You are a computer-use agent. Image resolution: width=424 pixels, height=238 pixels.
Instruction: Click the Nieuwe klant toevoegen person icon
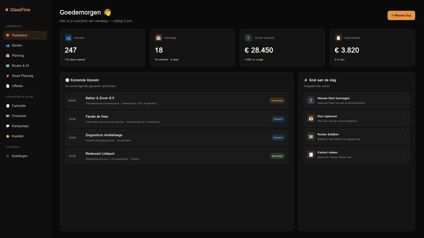pyautogui.click(x=311, y=100)
